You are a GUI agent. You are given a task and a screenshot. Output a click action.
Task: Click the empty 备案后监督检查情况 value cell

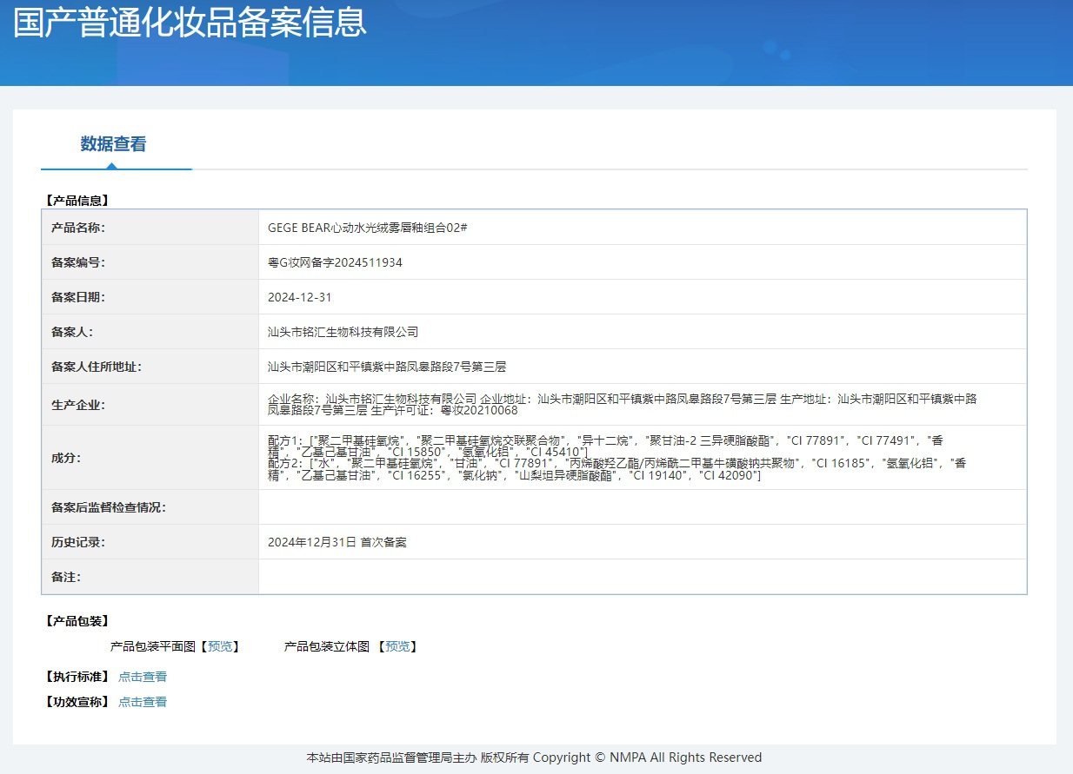[643, 507]
